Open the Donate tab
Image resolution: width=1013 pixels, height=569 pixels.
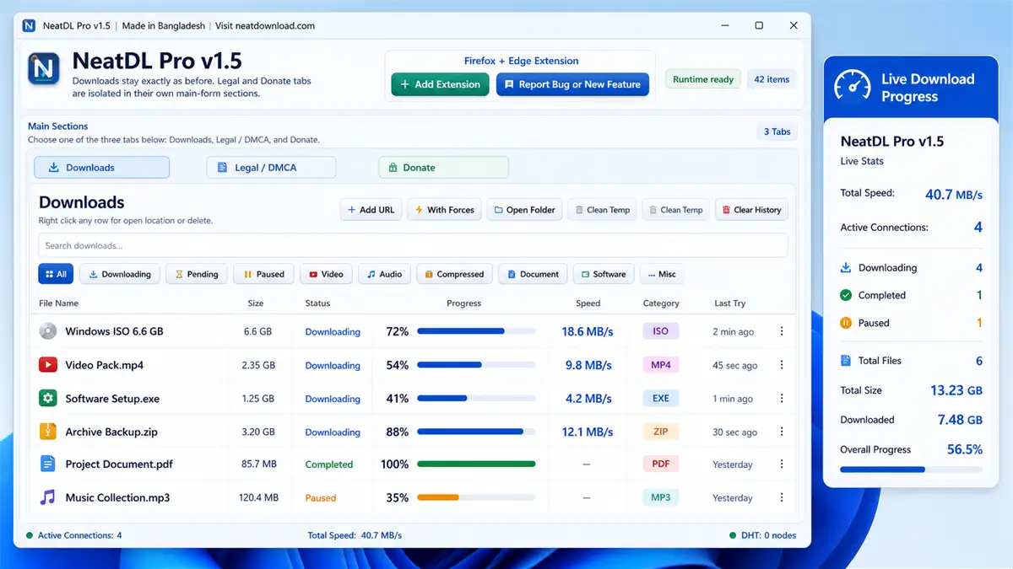coord(443,168)
